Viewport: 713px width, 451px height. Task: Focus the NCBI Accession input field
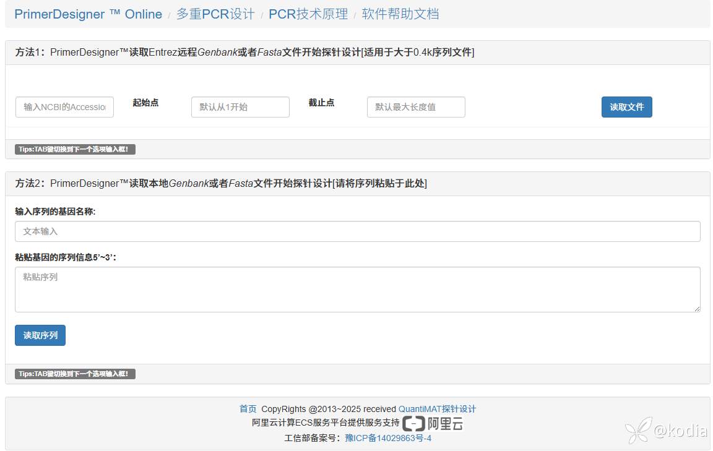tap(64, 107)
